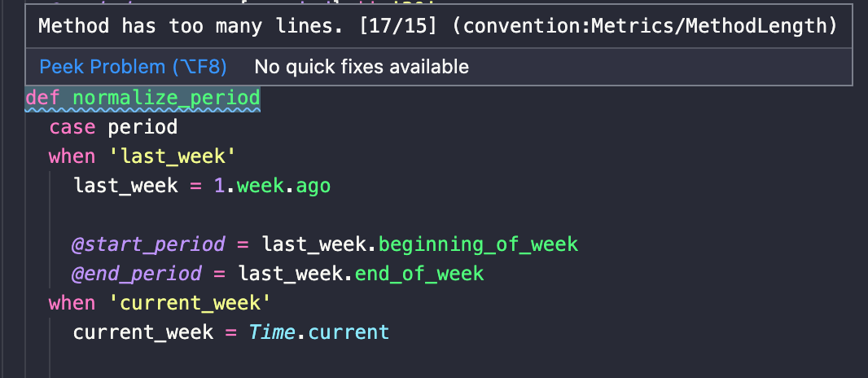Select the @start_period instance variable
This screenshot has width=868, height=378.
pyautogui.click(x=148, y=244)
